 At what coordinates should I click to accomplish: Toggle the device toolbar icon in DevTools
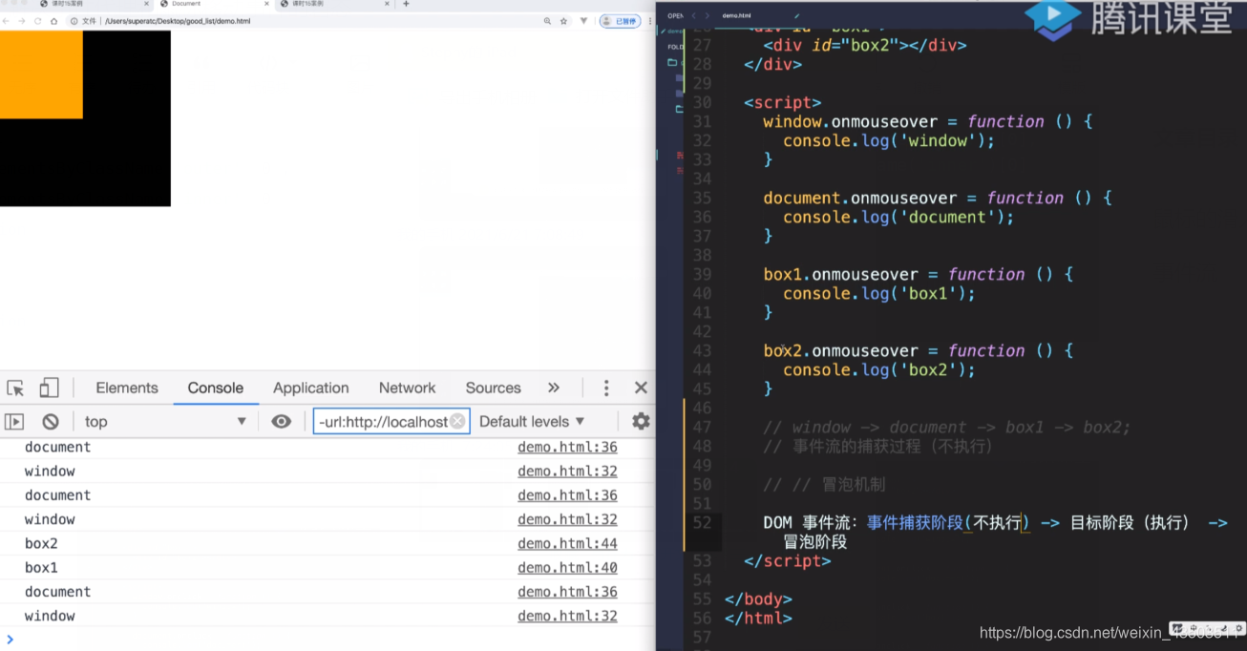49,388
